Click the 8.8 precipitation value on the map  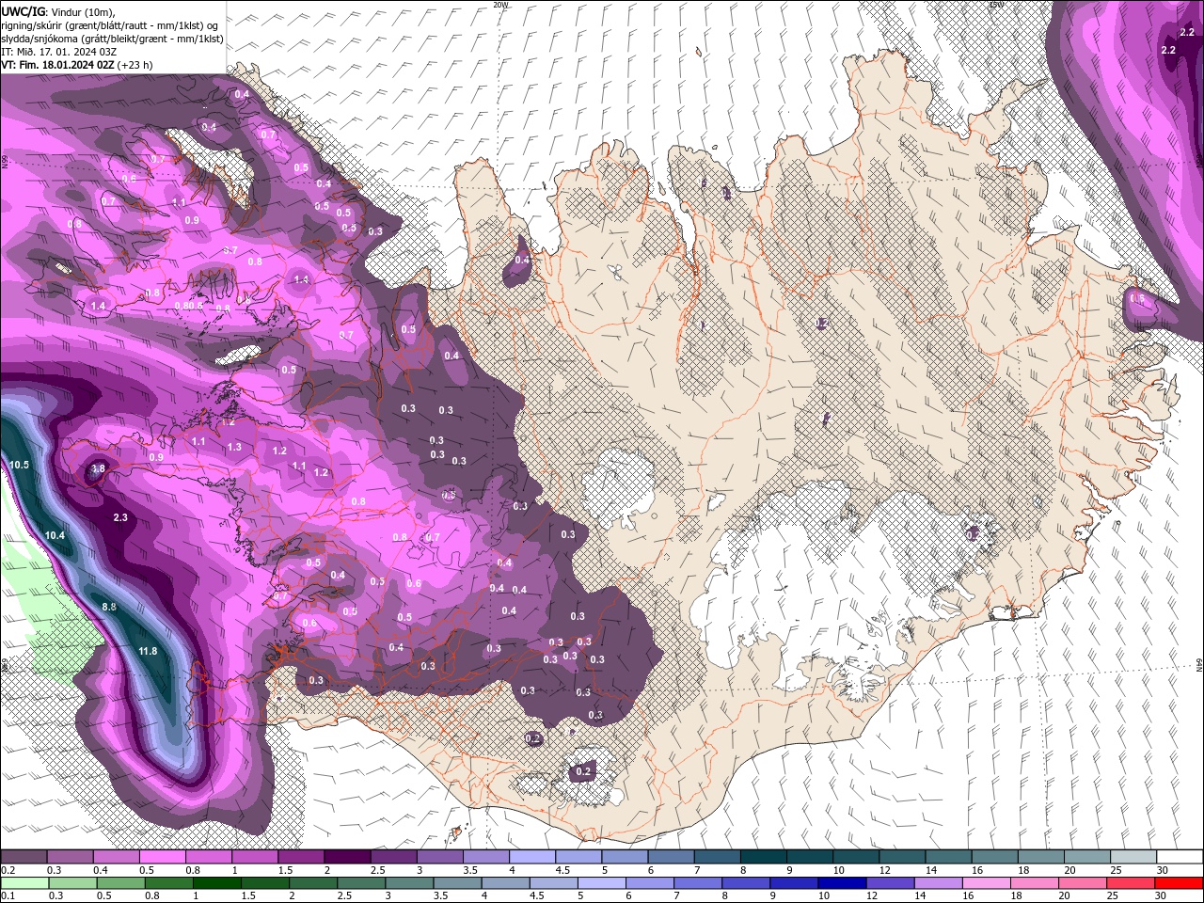[109, 608]
